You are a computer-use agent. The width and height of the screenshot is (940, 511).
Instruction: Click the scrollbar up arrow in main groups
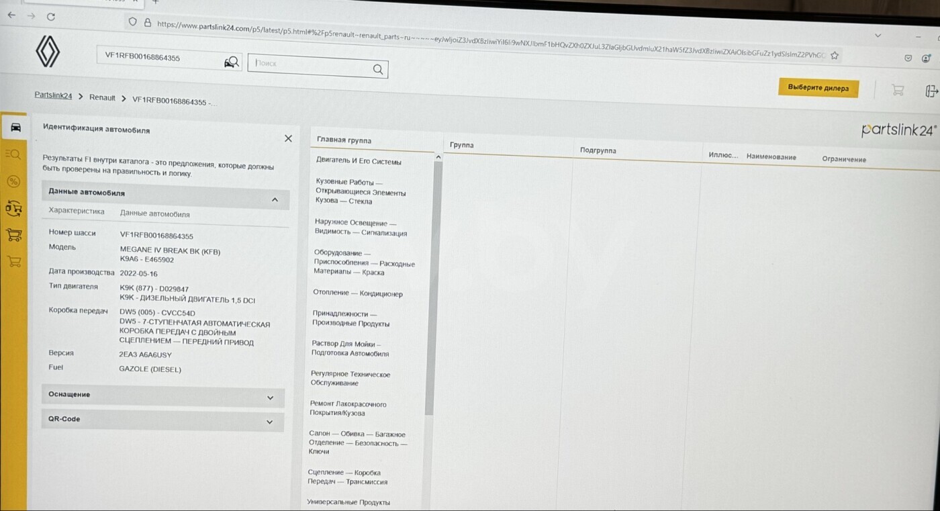coord(438,157)
